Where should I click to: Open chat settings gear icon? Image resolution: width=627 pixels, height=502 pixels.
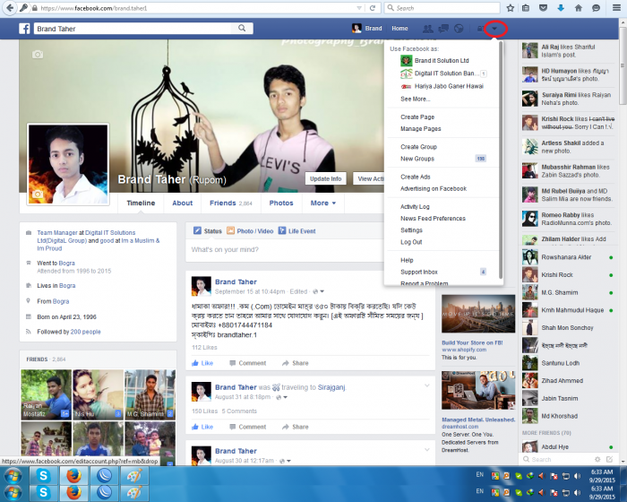click(x=597, y=459)
